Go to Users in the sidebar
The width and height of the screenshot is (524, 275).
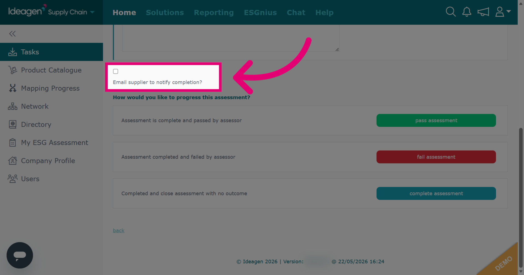(51, 179)
